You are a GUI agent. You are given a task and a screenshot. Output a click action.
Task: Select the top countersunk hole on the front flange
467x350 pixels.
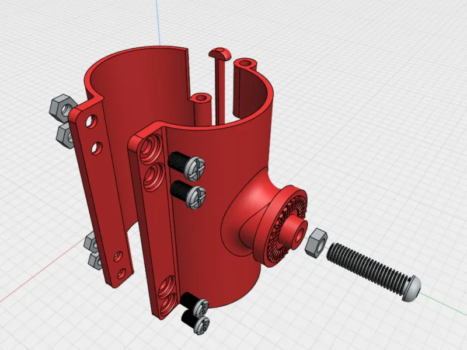pos(151,149)
